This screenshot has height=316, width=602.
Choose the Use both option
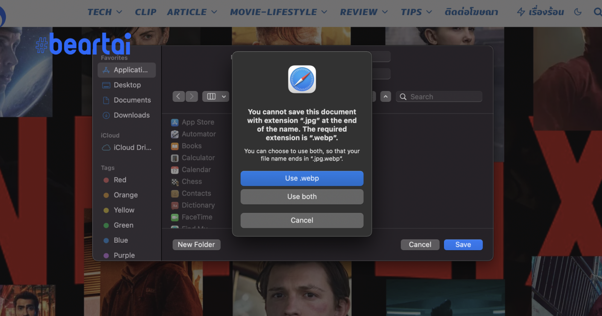tap(302, 197)
